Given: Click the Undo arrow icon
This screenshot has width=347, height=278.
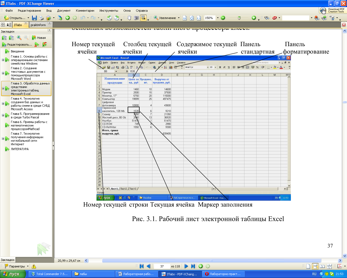Looking at the screenshot, I should 82,18.
